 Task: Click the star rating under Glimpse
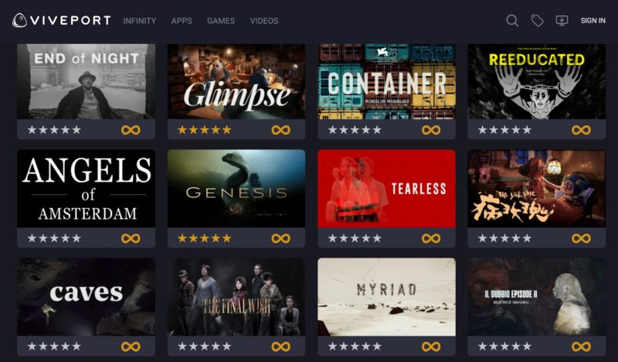pyautogui.click(x=204, y=130)
